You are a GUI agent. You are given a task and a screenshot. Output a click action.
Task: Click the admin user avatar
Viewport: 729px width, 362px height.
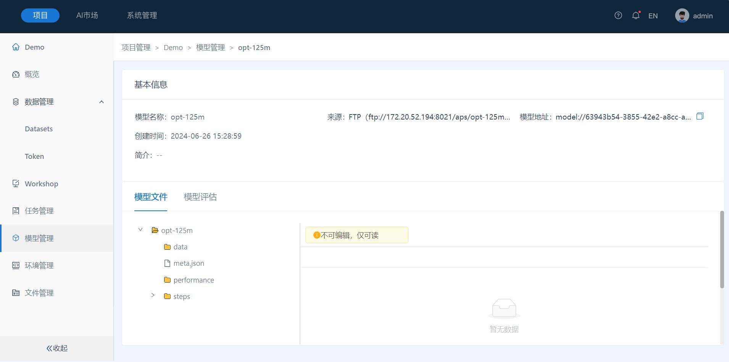pos(682,16)
